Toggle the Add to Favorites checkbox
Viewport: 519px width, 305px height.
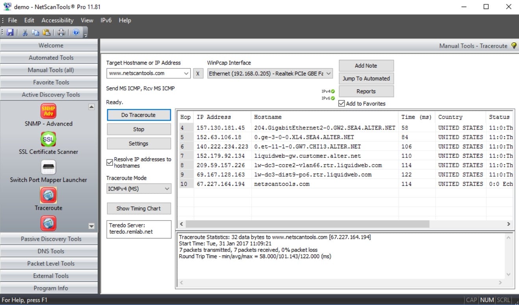pos(341,104)
